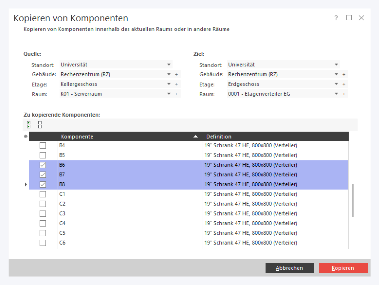Click the Abbrechen button
This screenshot has width=379, height=285.
290,268
